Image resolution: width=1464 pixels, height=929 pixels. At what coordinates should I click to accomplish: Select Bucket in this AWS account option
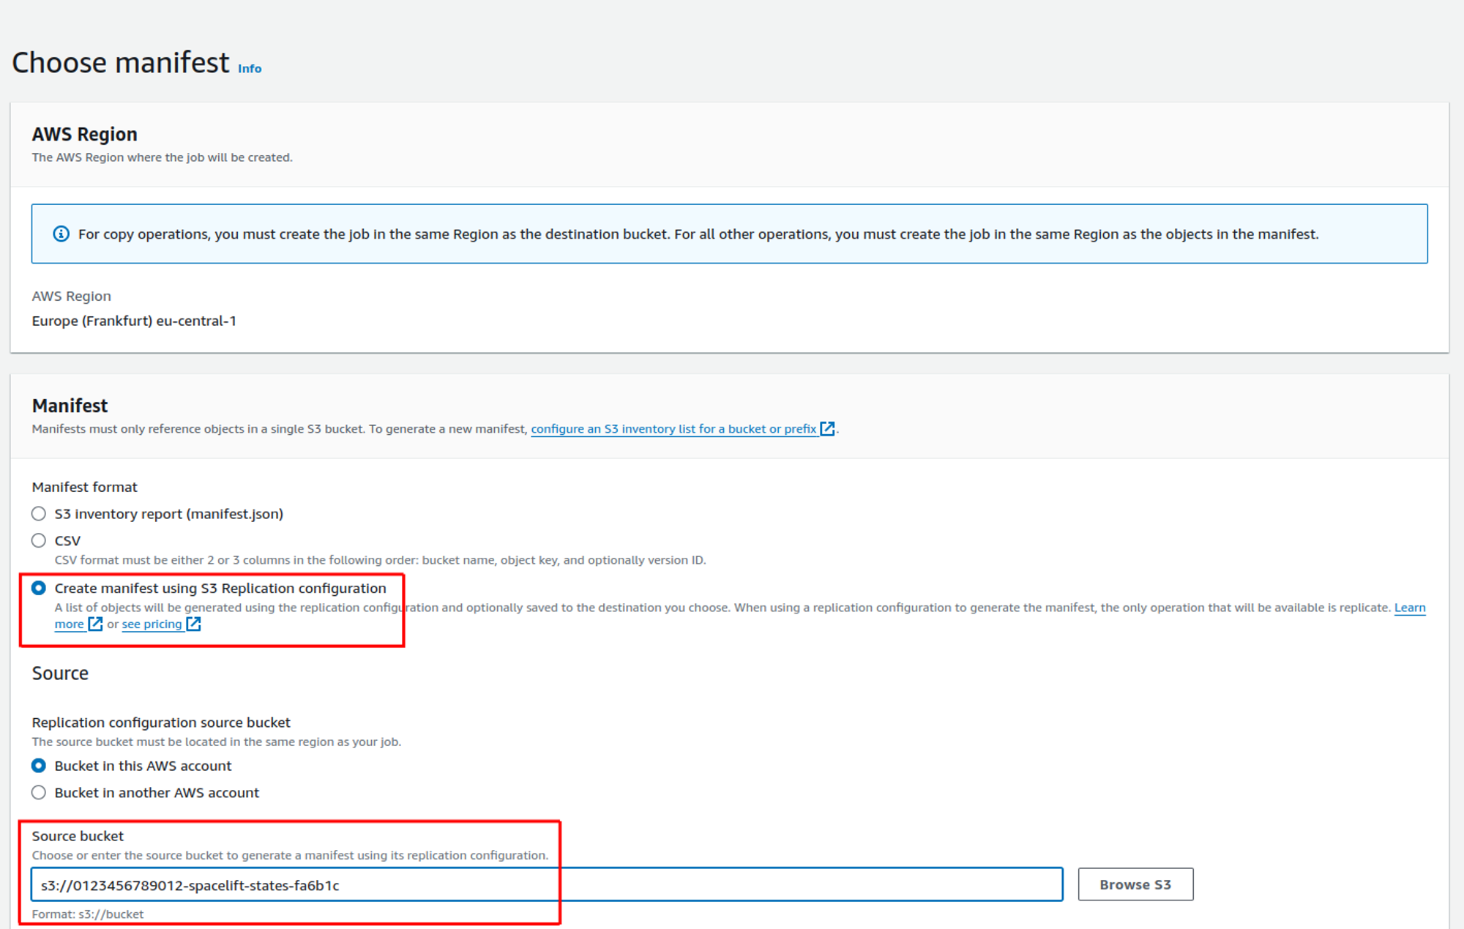pos(39,766)
